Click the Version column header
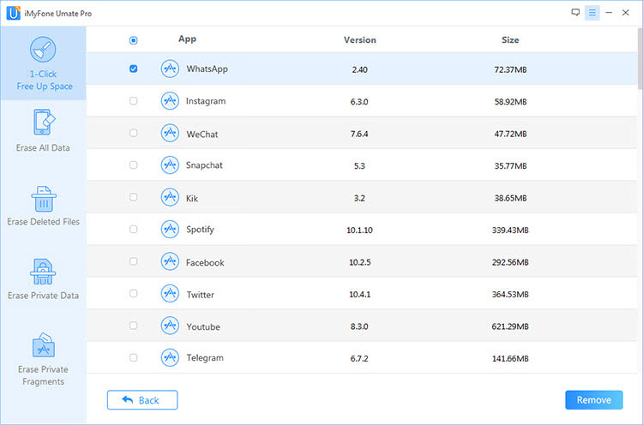 (x=359, y=39)
